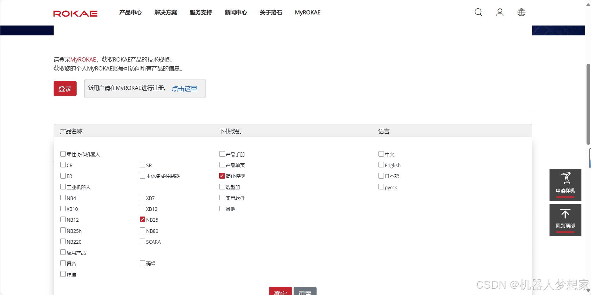Check the English language checkbox

[x=381, y=165]
